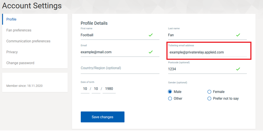
Task: Select Prefer not to say option
Action: 209,99
